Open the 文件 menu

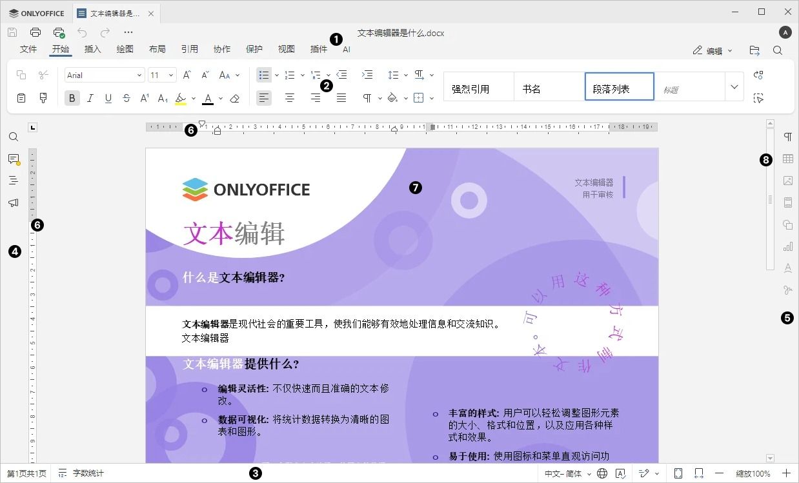[28, 48]
